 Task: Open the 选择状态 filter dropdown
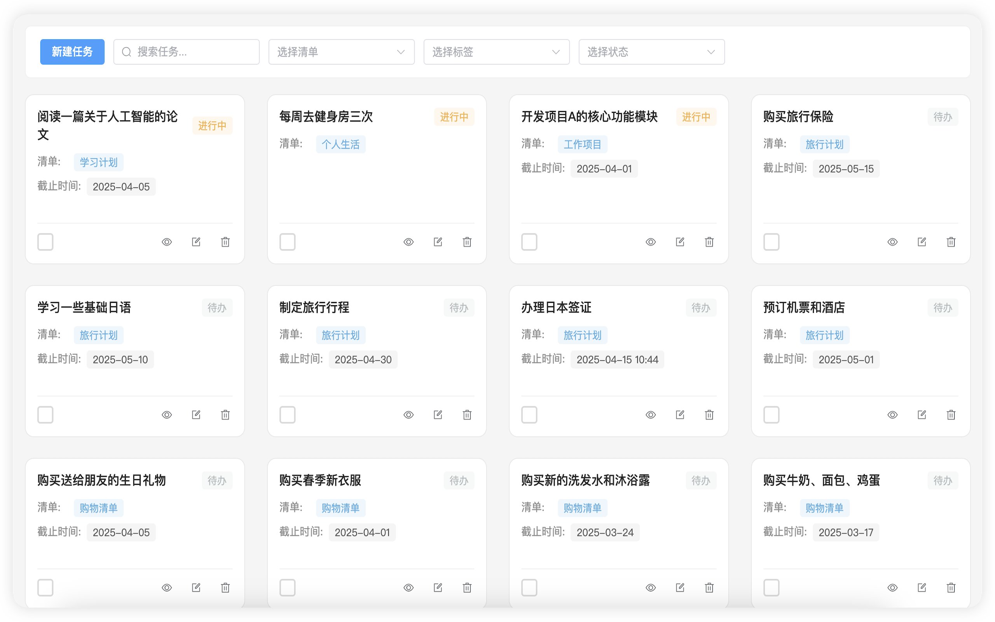tap(651, 52)
